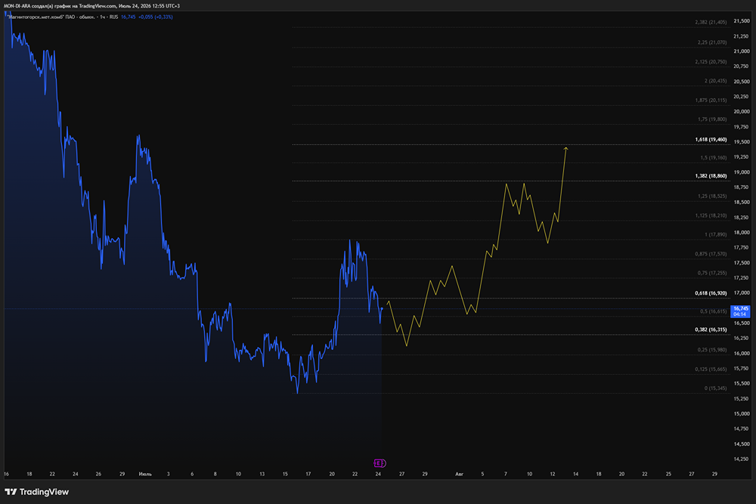Image resolution: width=756 pixels, height=504 pixels.
Task: Click the 14,250 price on the scale
Action: click(x=742, y=459)
